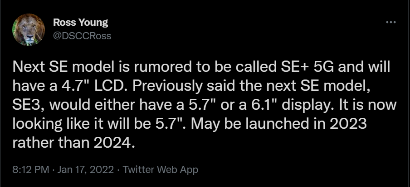Click the @DSCCRoss handle
The width and height of the screenshot is (410, 187).
tap(82, 36)
